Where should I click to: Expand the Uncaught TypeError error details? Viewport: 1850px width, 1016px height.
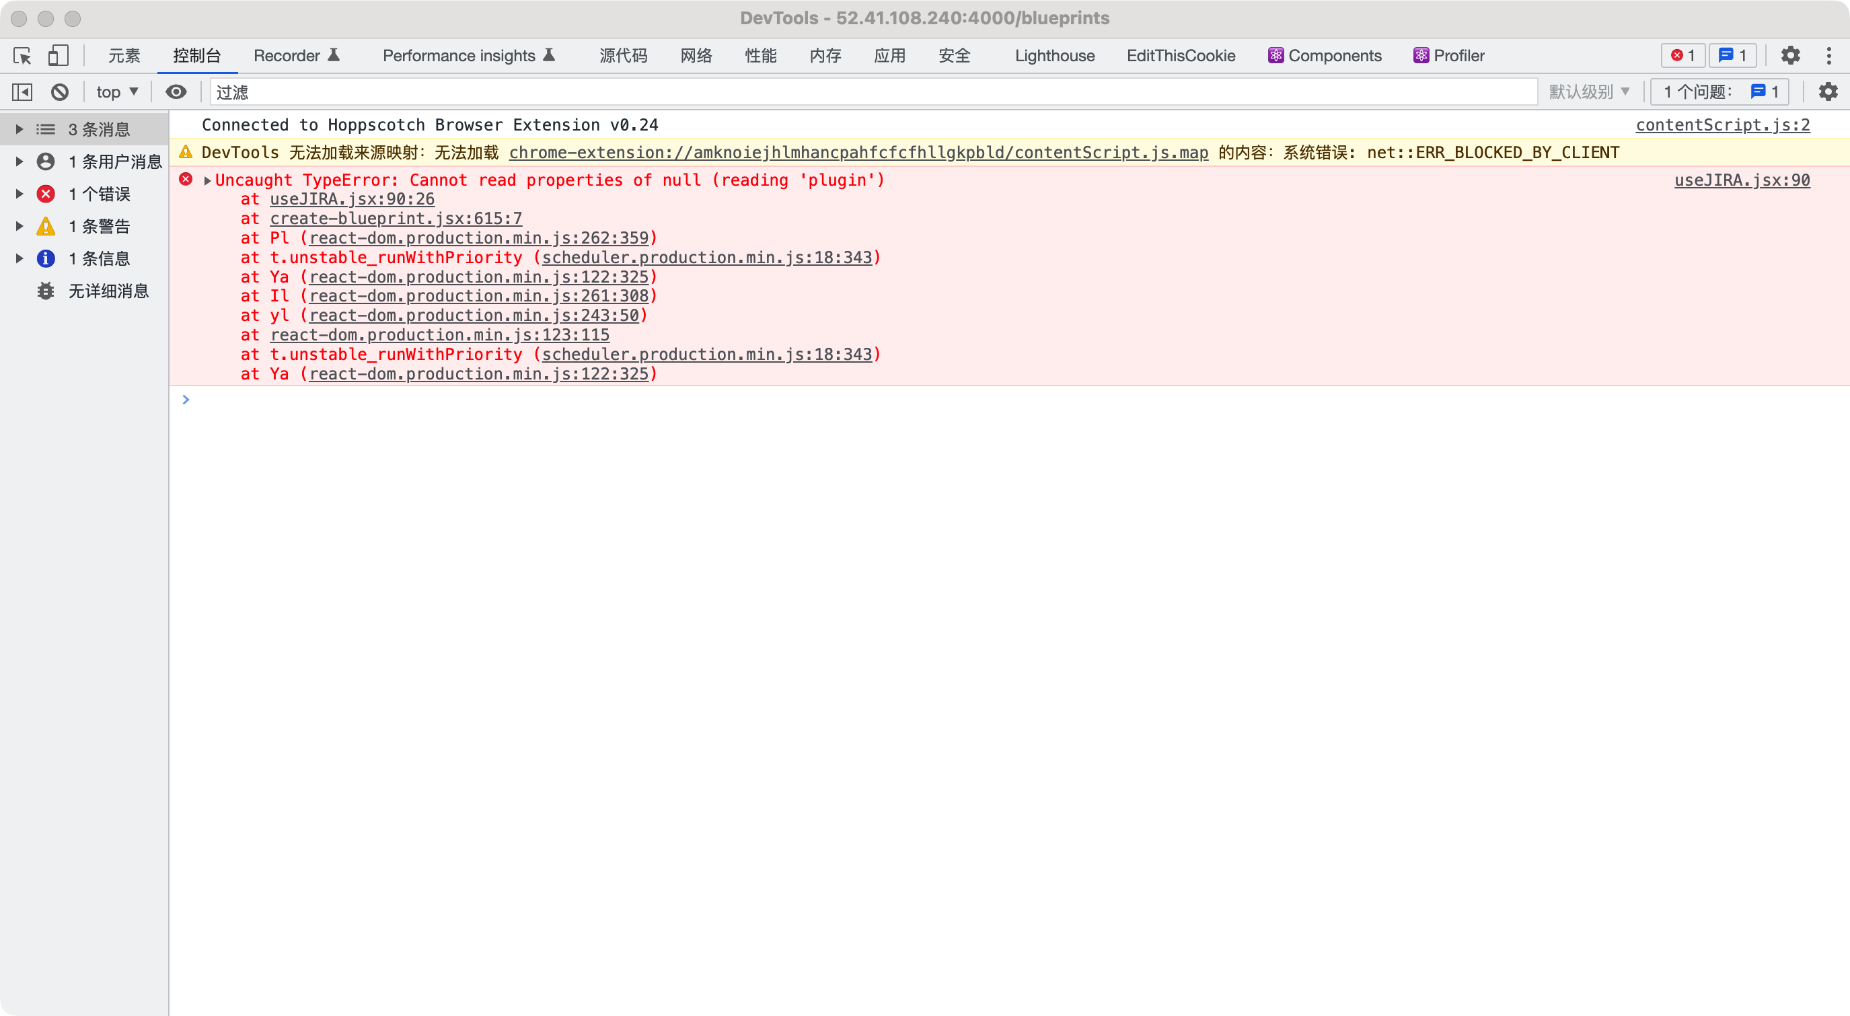[207, 180]
